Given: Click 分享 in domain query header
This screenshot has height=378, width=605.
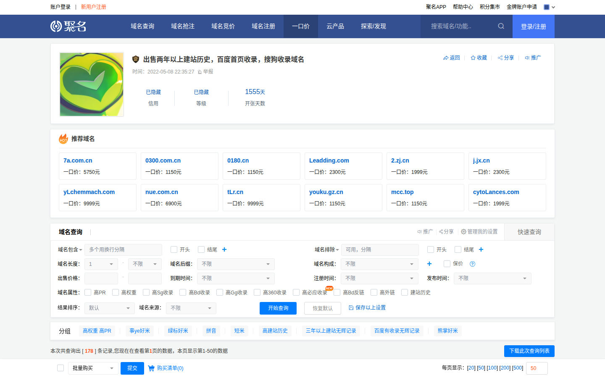Looking at the screenshot, I should click(x=446, y=232).
